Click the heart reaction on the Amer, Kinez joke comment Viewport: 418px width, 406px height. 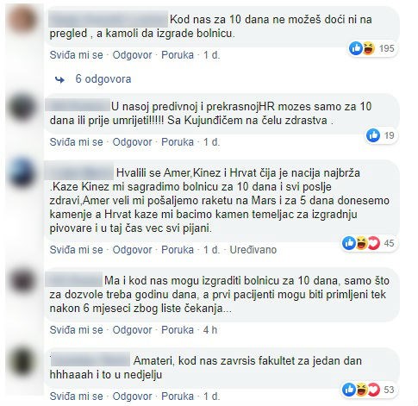374,243
